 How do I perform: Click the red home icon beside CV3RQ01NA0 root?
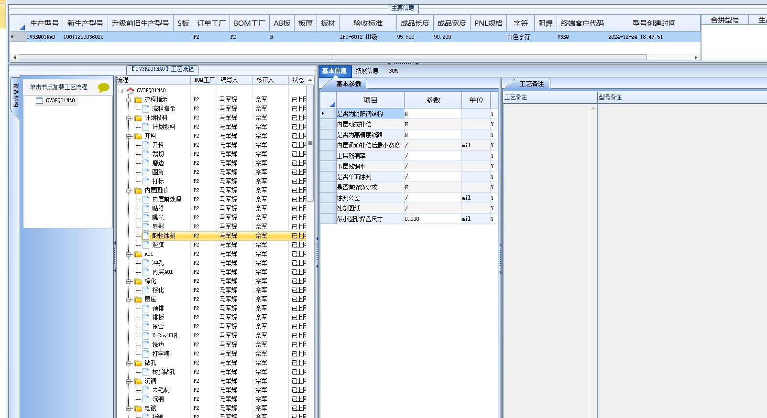[x=131, y=90]
